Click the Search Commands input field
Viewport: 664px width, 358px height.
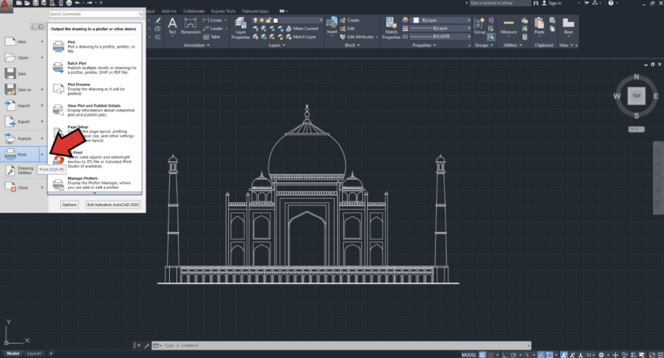click(93, 13)
